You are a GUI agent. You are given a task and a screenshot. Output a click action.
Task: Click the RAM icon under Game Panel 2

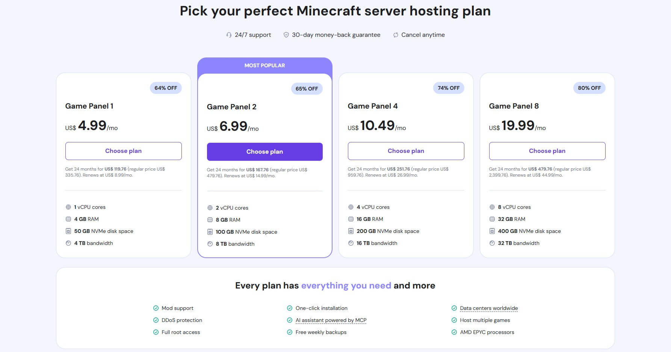pos(209,219)
